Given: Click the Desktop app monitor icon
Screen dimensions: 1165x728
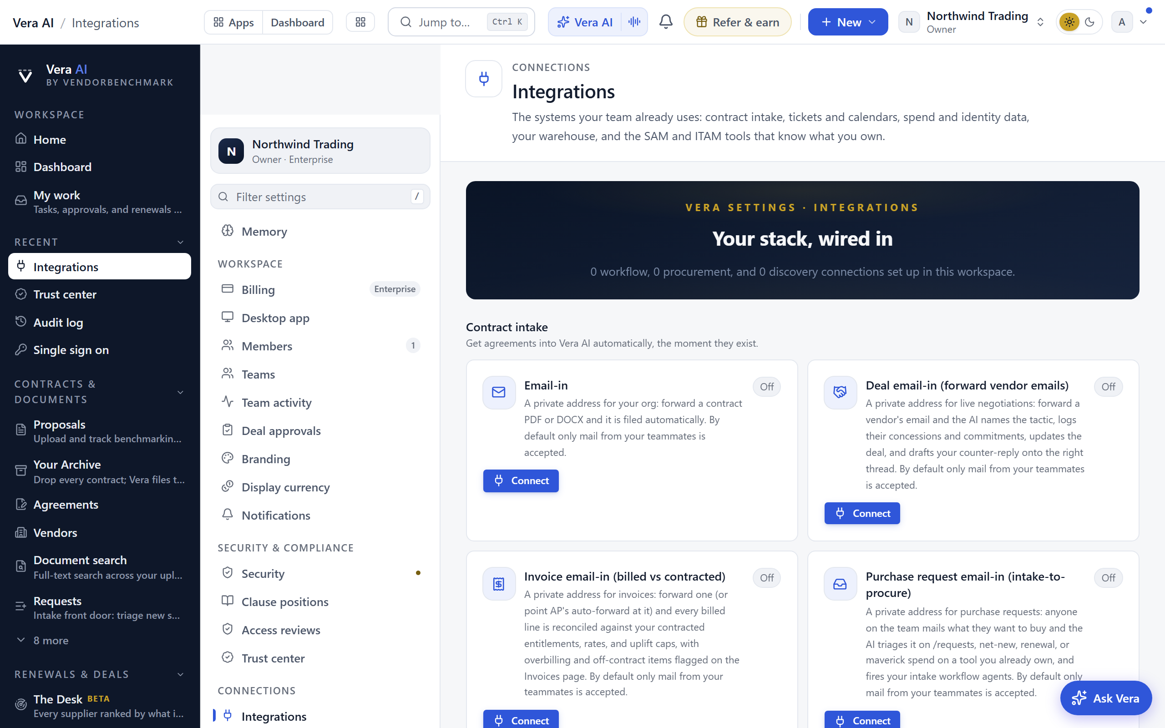Looking at the screenshot, I should pyautogui.click(x=227, y=317).
